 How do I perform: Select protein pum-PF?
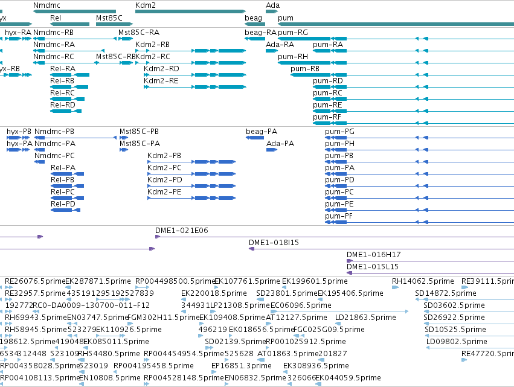click(419, 223)
